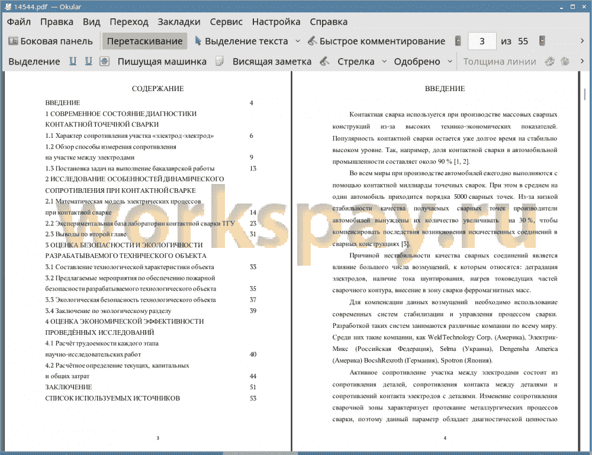
Task: Click contents entry '1.1 Характер сопротивления участка'
Action: click(130, 136)
